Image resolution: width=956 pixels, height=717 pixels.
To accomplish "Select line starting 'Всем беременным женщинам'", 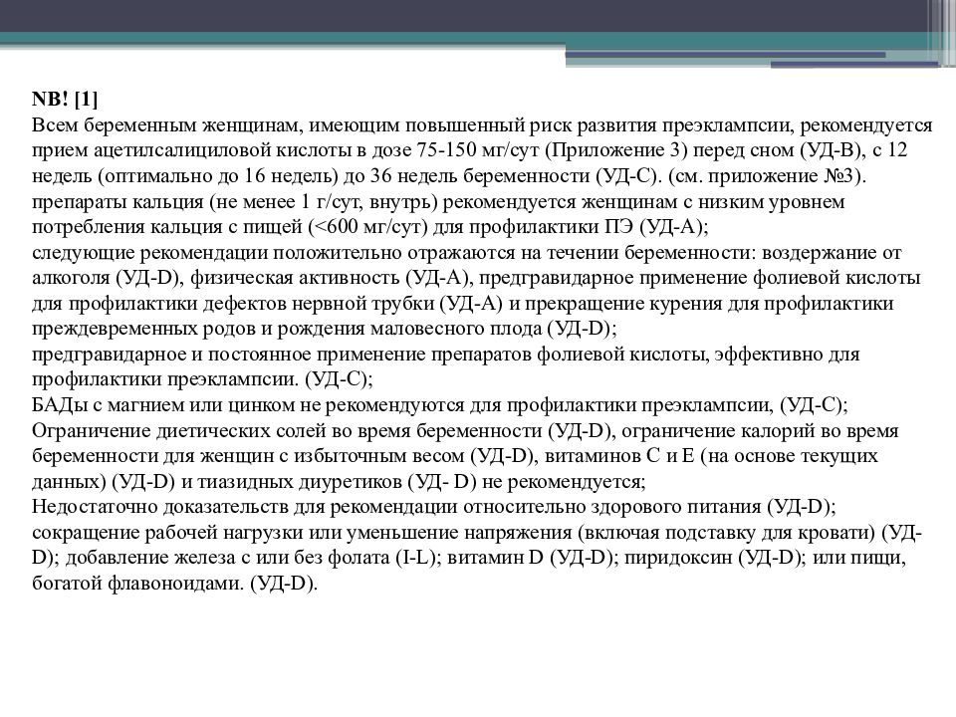I will point(482,125).
